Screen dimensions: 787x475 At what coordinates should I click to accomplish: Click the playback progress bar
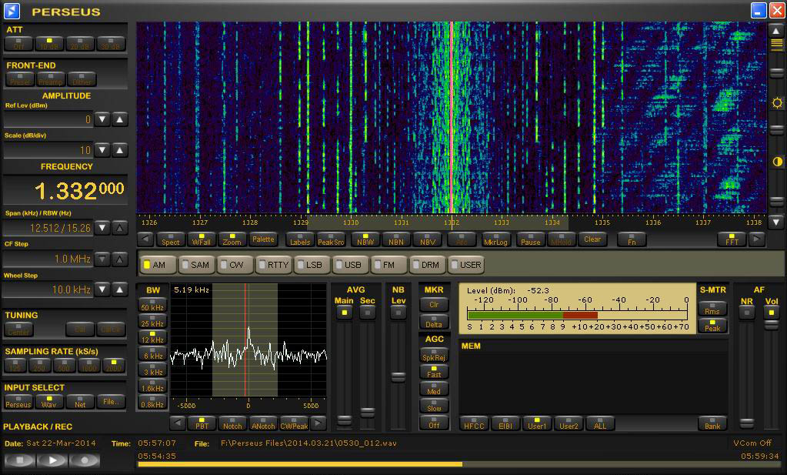pyautogui.click(x=459, y=464)
